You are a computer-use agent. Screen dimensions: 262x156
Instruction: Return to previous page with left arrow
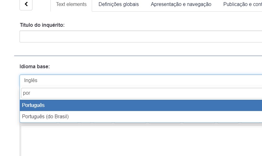[26, 4]
